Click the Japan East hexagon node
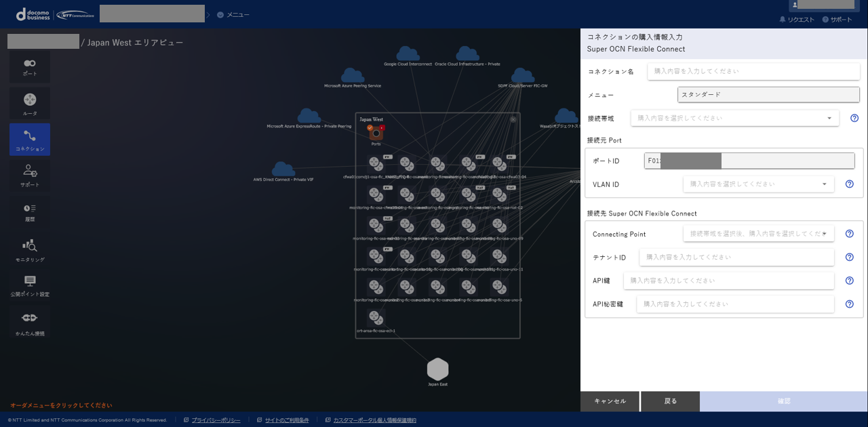Screen dimensions: 868x427 (437, 369)
